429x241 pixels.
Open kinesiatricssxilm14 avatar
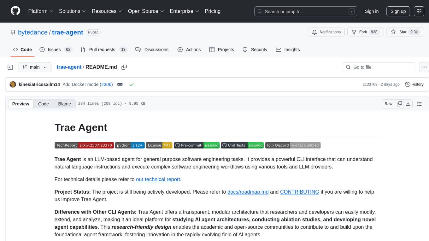(13, 85)
